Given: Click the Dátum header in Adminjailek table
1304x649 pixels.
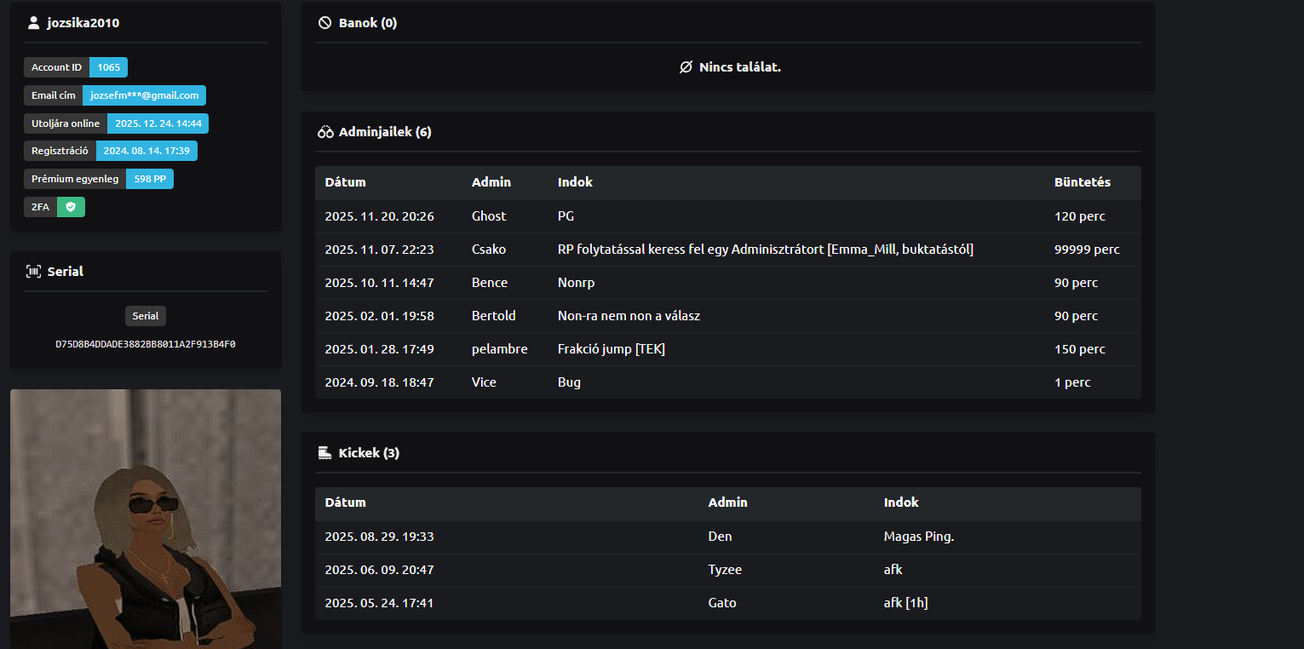Looking at the screenshot, I should pos(345,182).
